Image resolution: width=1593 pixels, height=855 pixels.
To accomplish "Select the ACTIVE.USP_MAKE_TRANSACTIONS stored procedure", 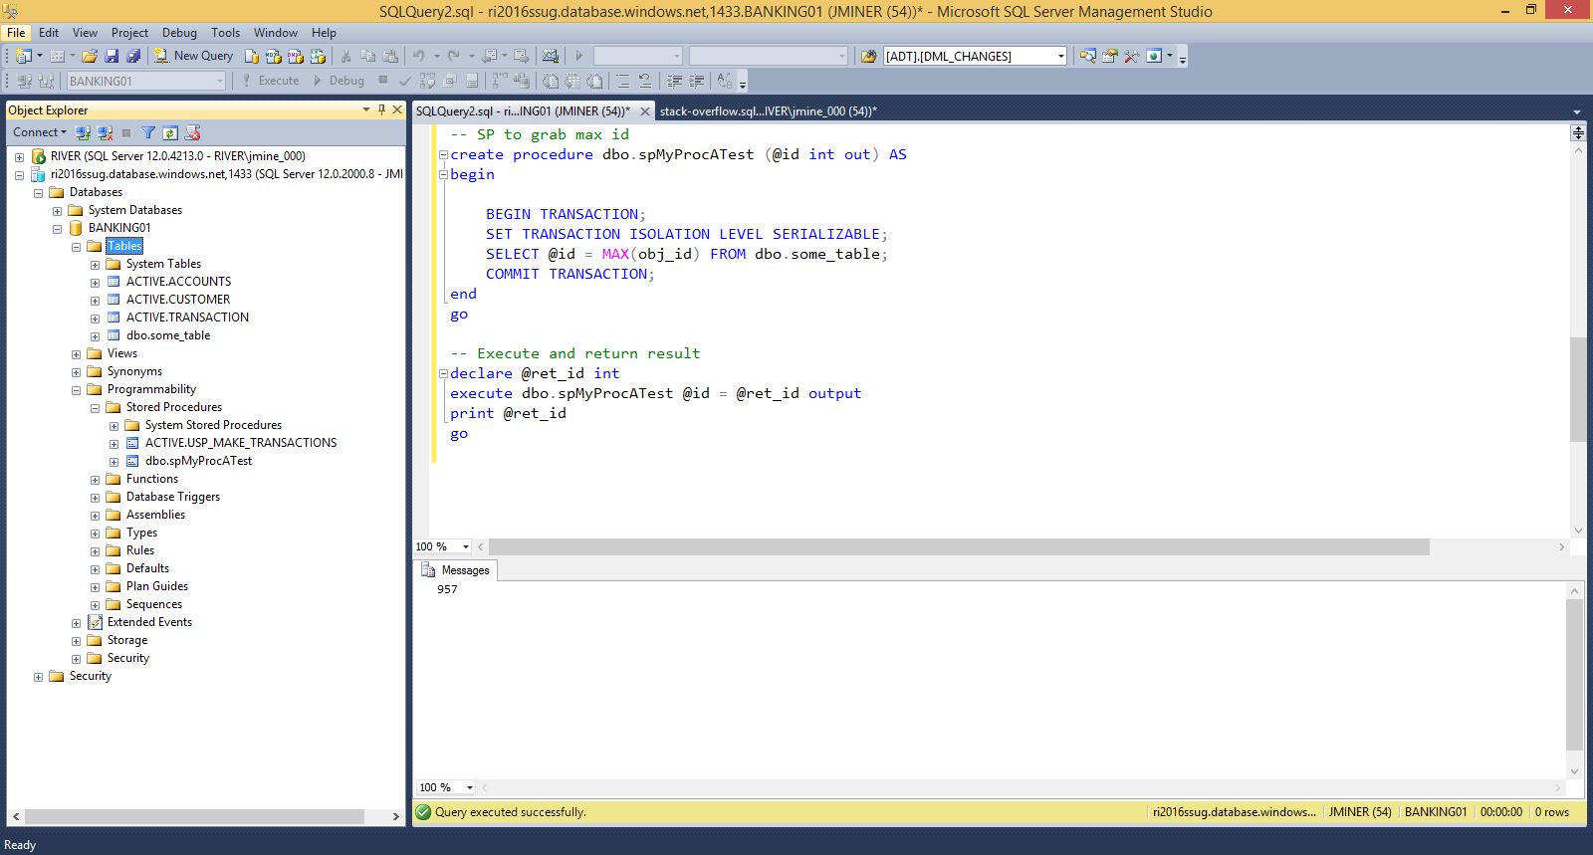I will 241,443.
